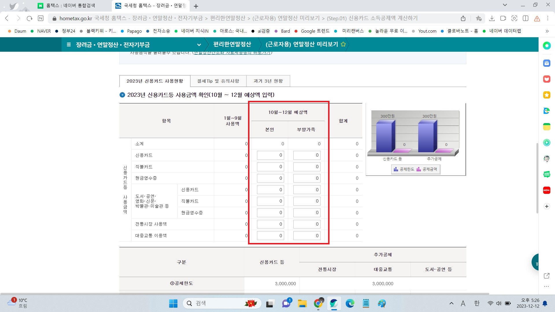
Task: Launch Google Chrome from the taskbar
Action: click(318, 303)
